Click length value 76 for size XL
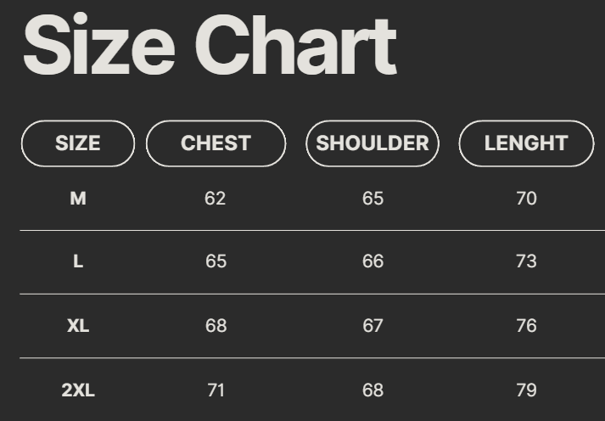This screenshot has width=605, height=421. pyautogui.click(x=526, y=325)
